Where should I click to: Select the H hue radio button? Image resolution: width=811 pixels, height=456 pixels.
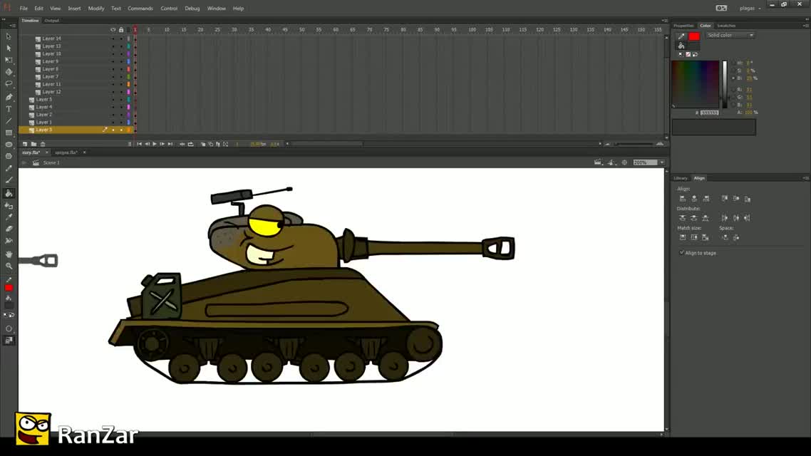[x=733, y=63]
